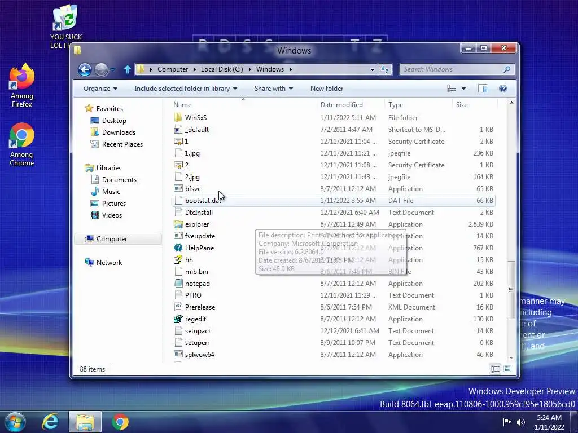Create a New folder
This screenshot has height=433, width=578.
tap(327, 89)
